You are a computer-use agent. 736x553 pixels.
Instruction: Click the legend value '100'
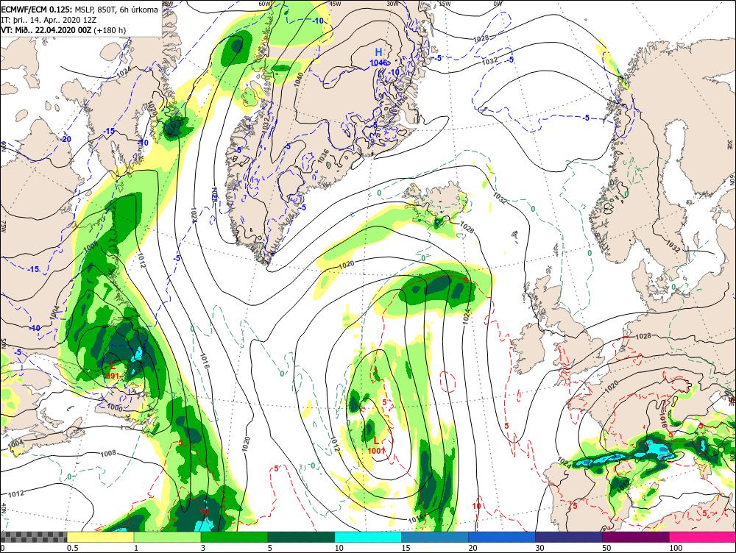(676, 548)
